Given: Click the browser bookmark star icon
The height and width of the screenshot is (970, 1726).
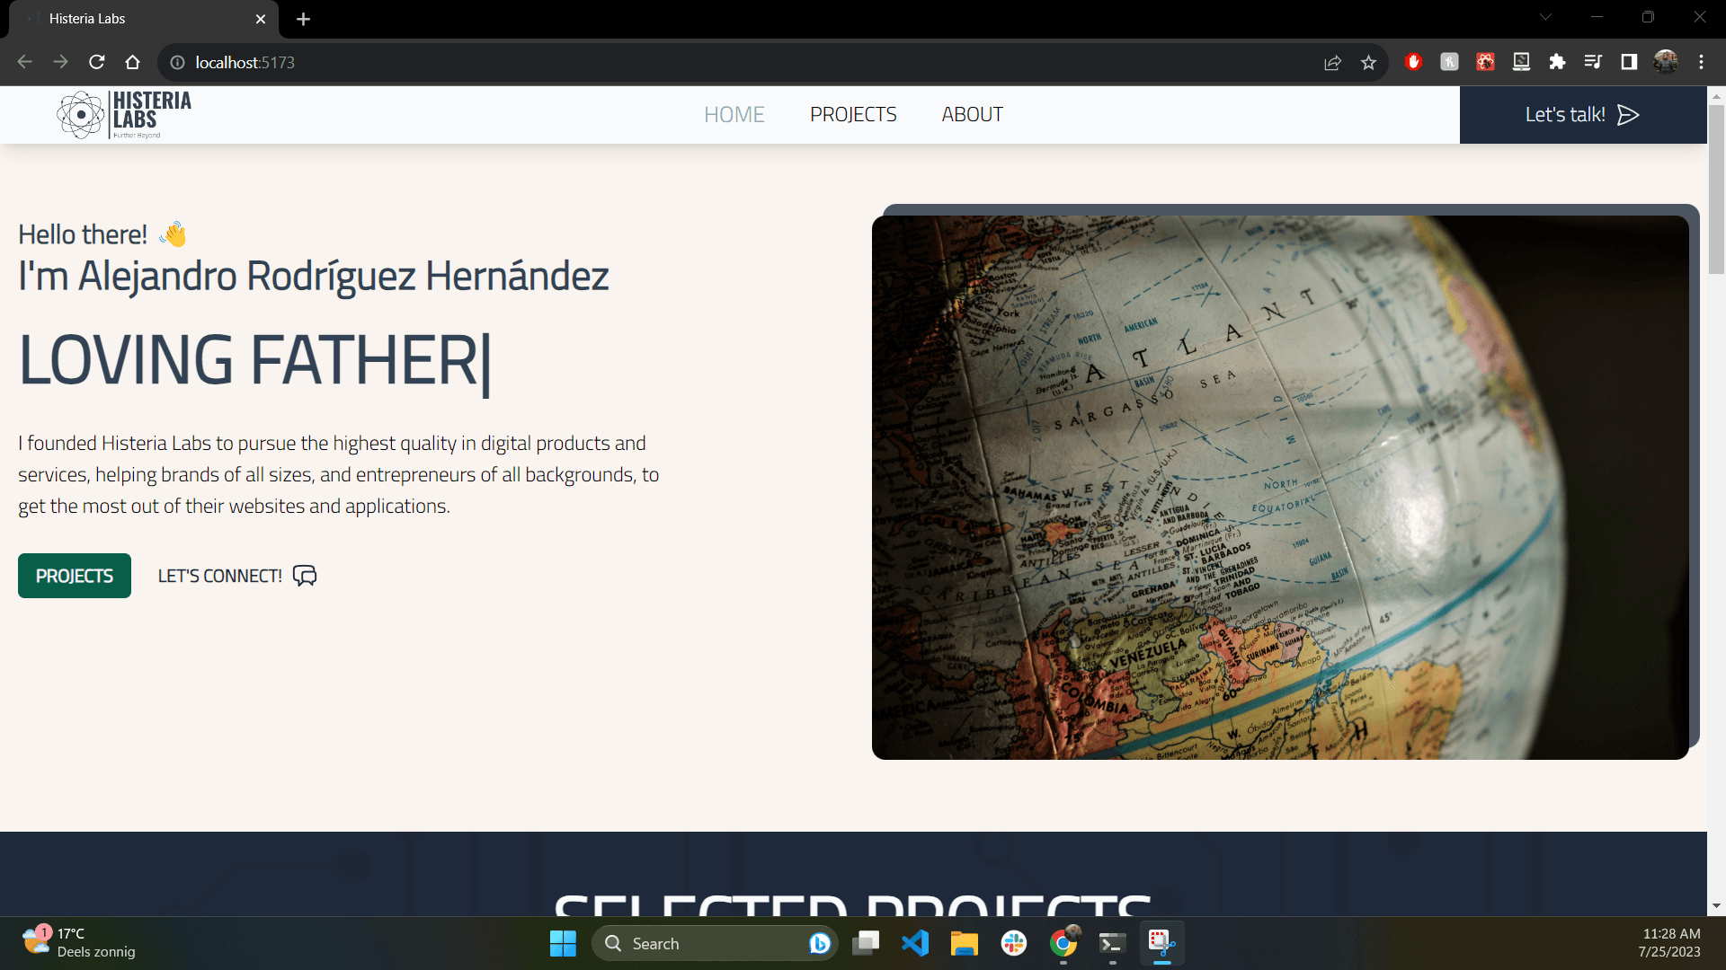Looking at the screenshot, I should (1369, 62).
